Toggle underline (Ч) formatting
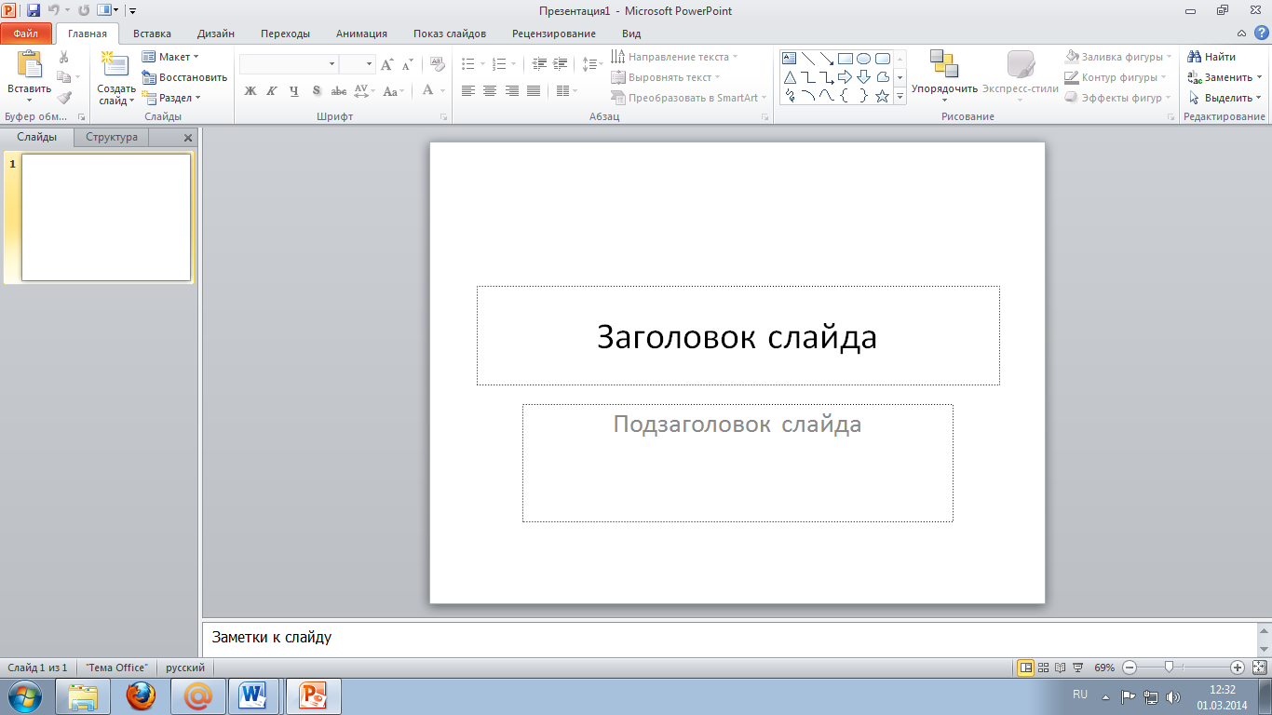The image size is (1272, 715). pos(294,91)
